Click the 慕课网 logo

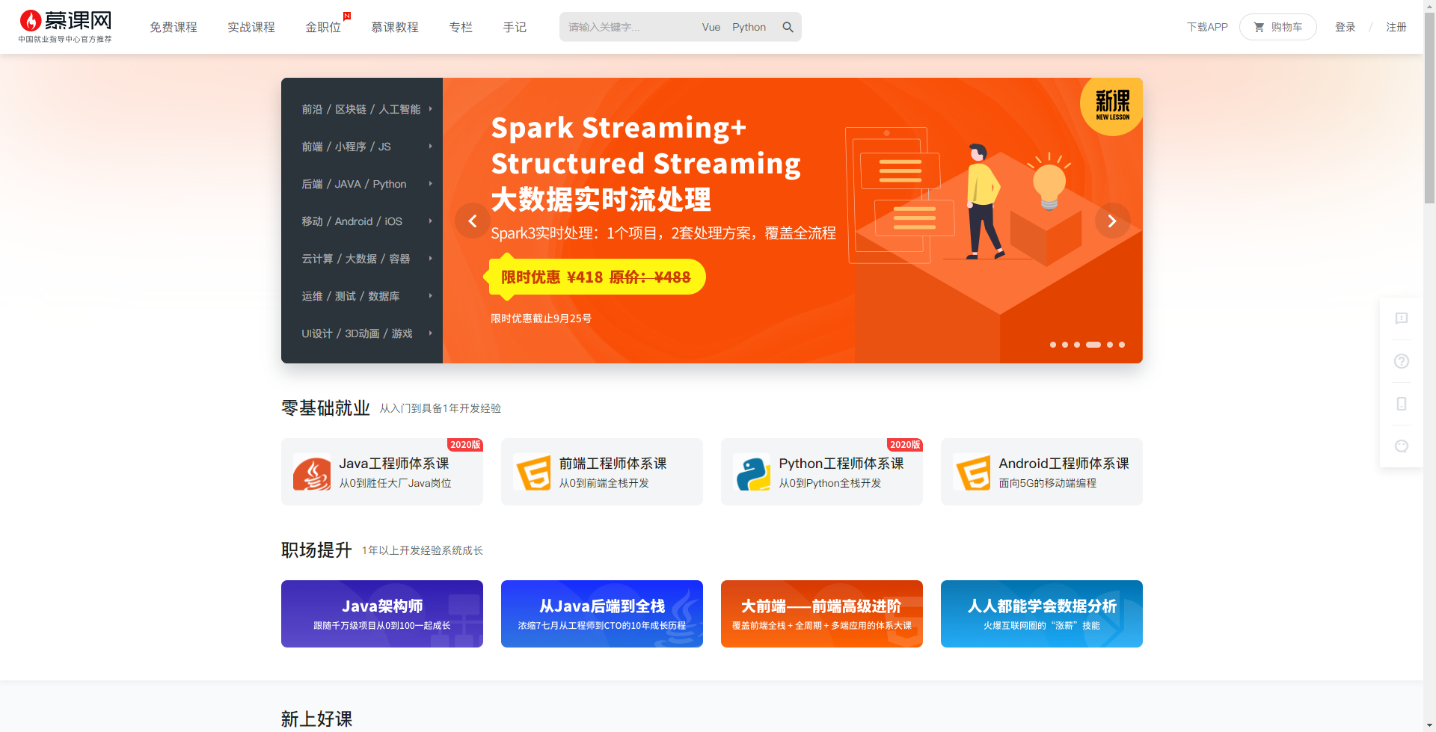(x=65, y=26)
